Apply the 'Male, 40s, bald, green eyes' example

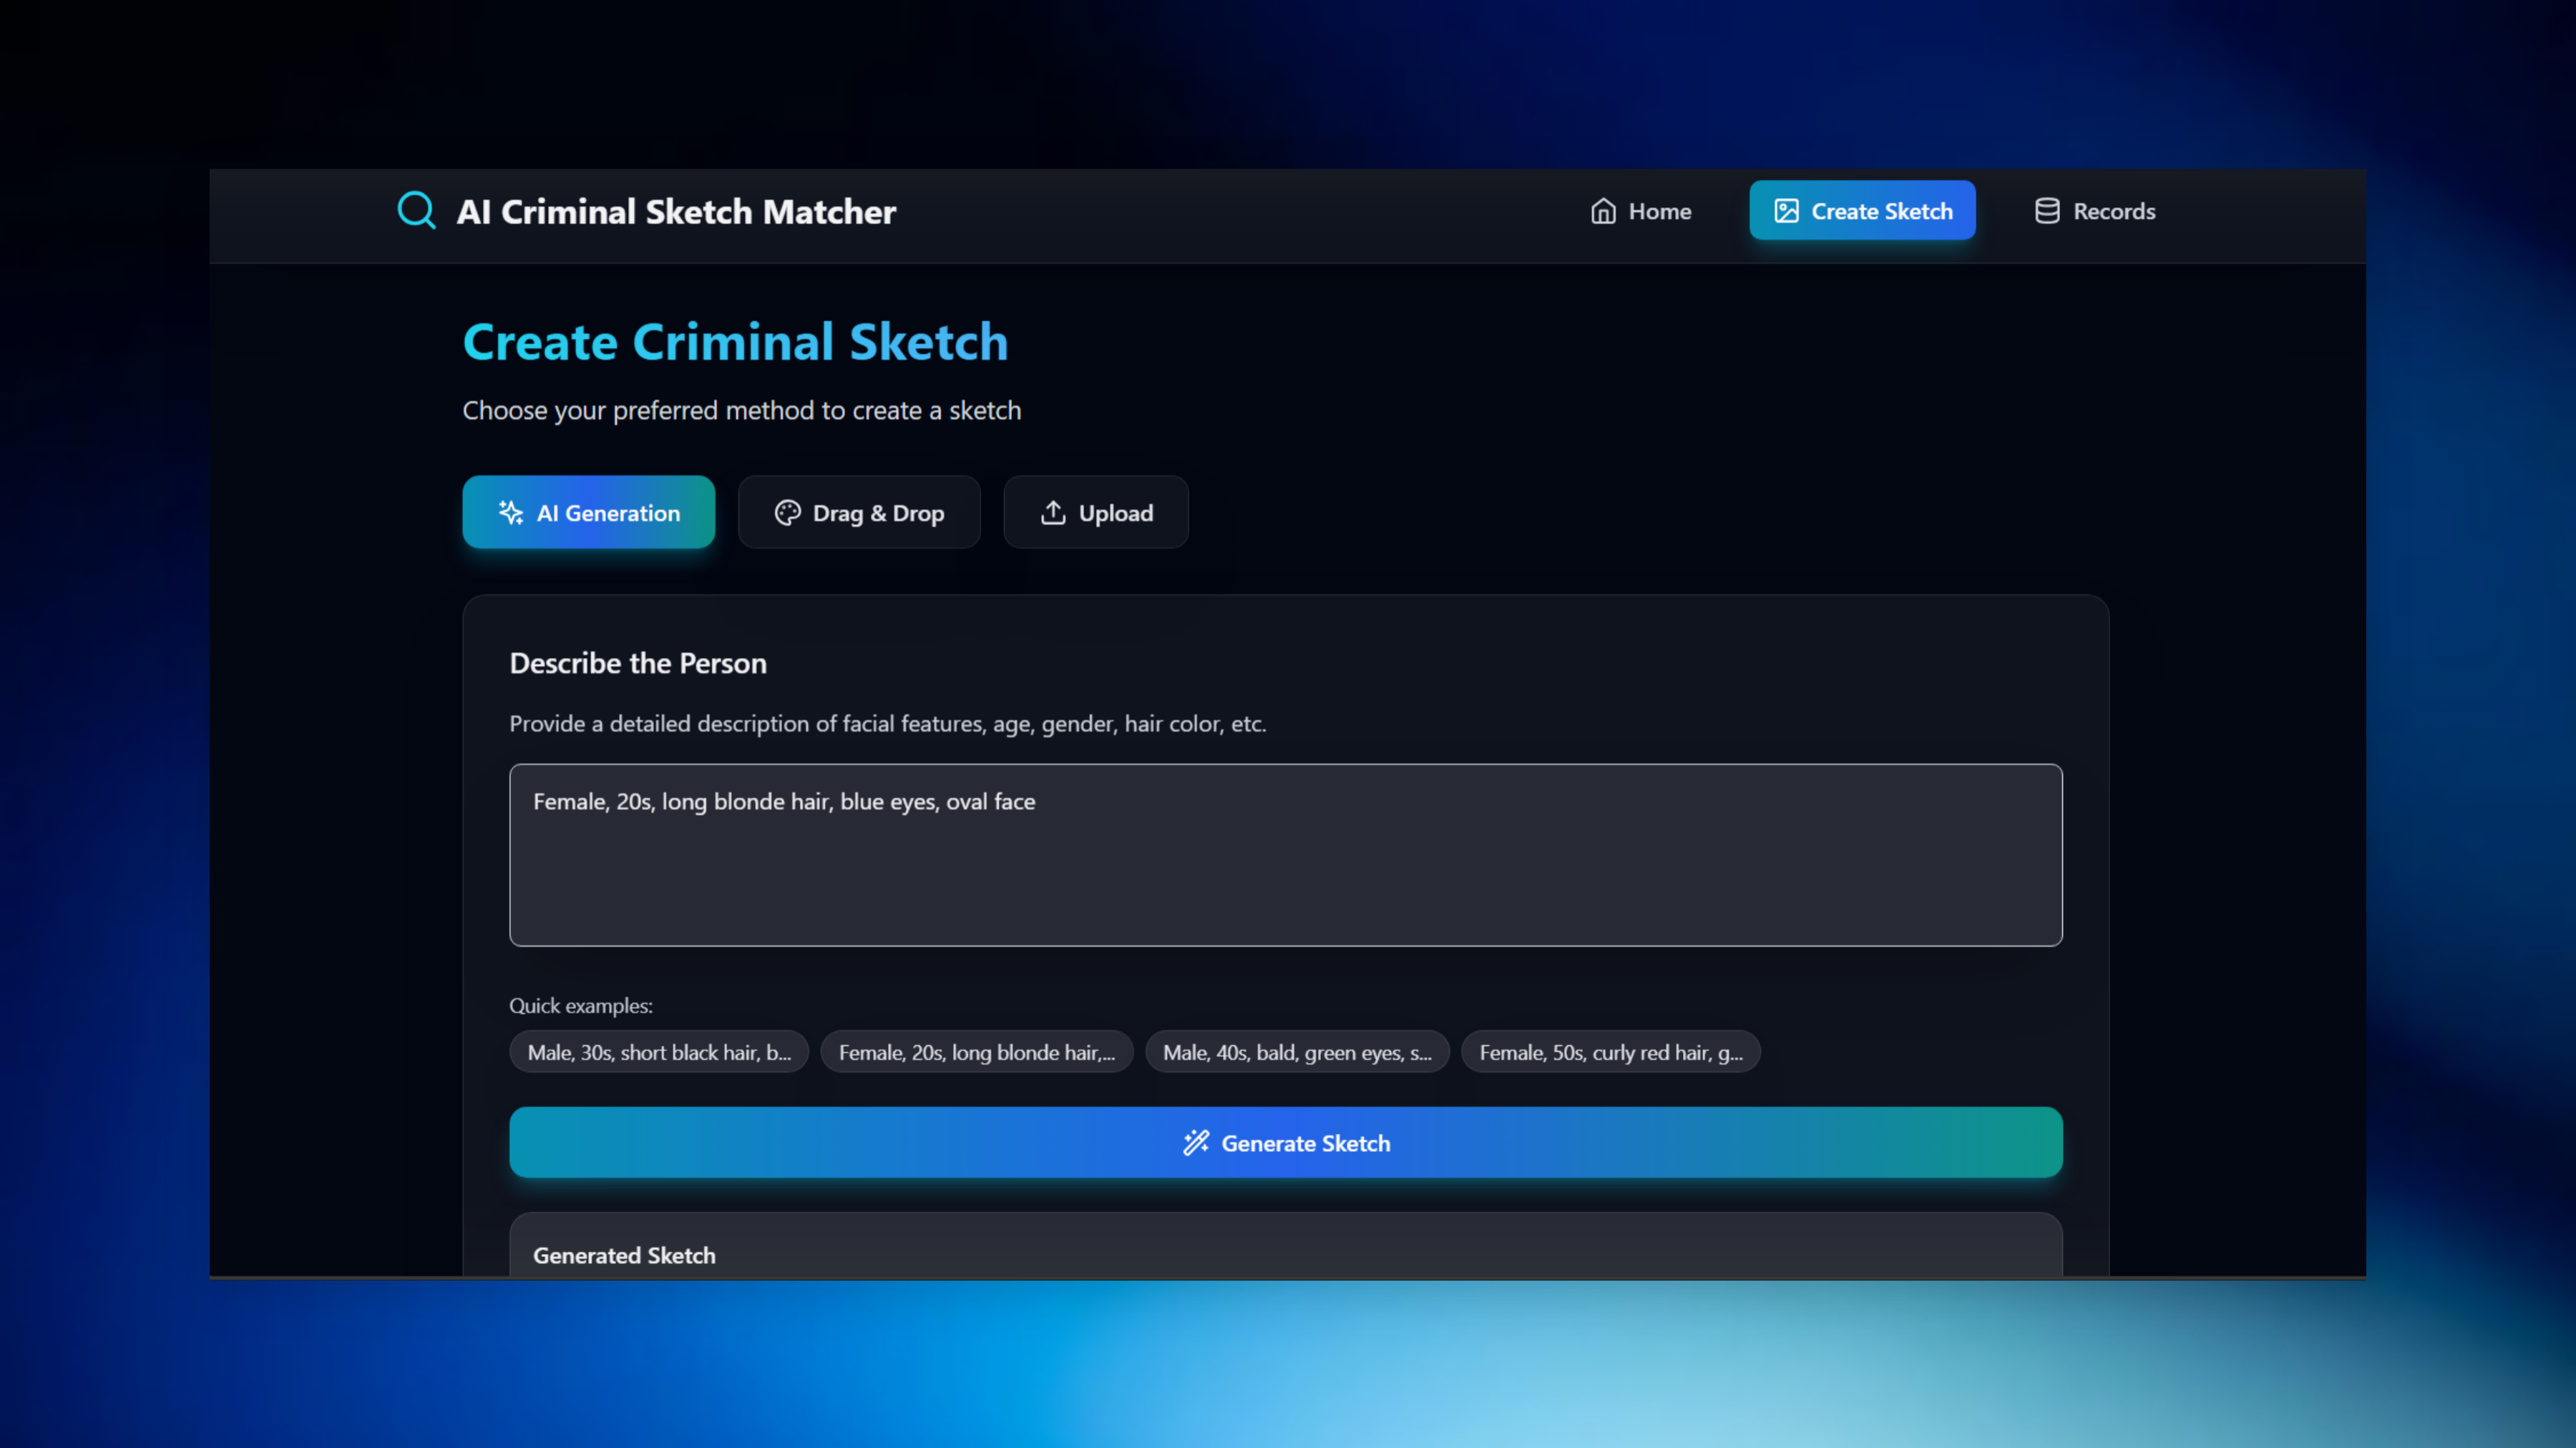1296,1051
